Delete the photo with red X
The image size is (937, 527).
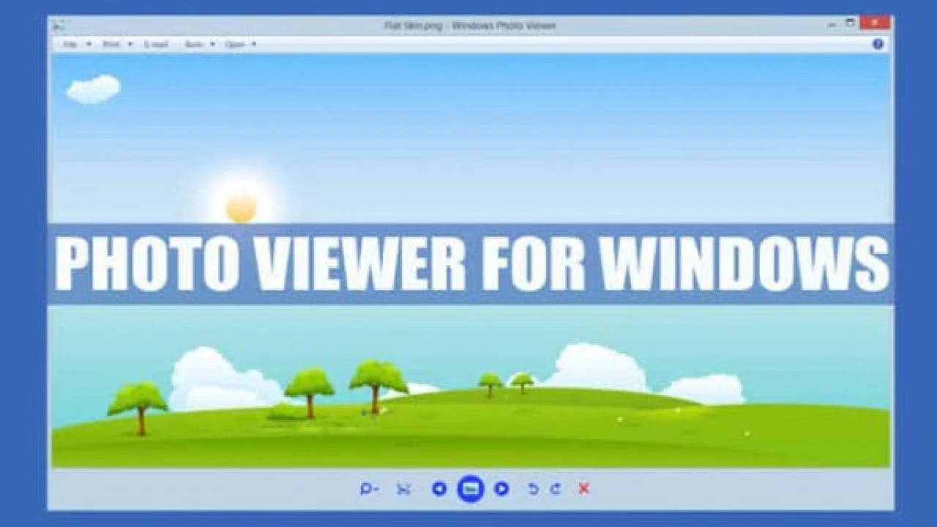(x=583, y=488)
